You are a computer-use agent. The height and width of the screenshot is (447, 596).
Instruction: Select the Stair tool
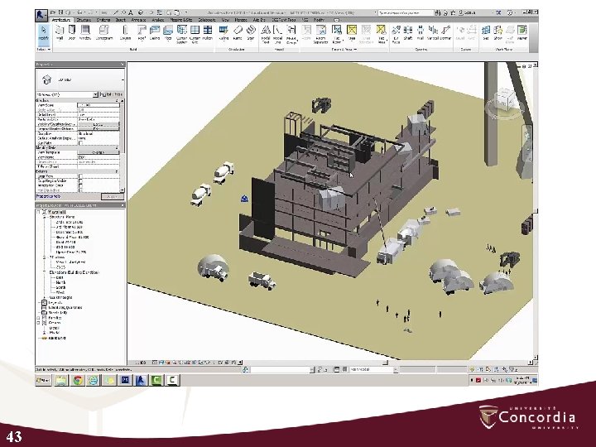pos(251,32)
